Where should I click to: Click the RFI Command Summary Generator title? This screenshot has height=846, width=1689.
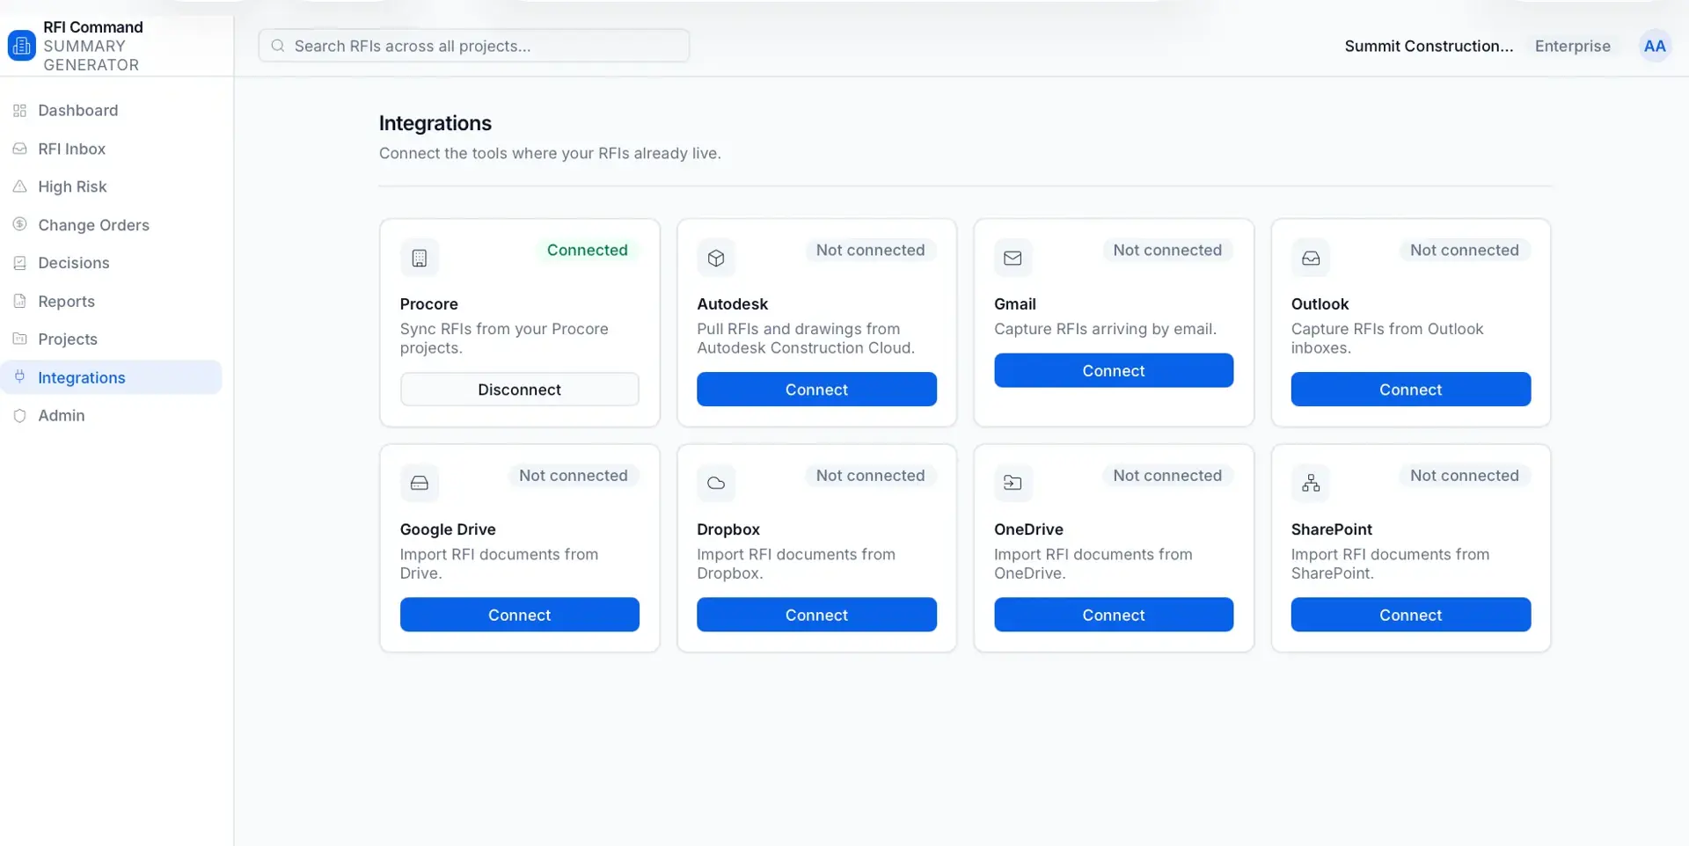point(92,46)
